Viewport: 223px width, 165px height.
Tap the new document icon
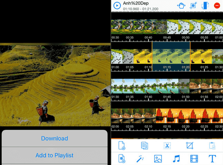coord(122,145)
